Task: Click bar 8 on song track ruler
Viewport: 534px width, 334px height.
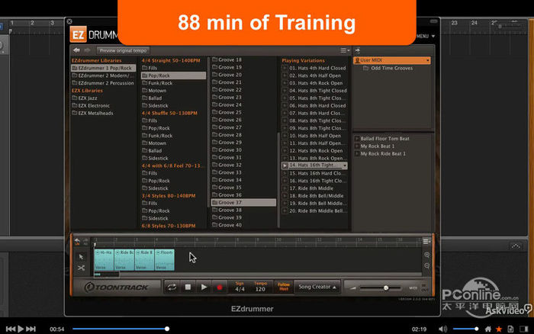Action: pyautogui.click(x=237, y=240)
